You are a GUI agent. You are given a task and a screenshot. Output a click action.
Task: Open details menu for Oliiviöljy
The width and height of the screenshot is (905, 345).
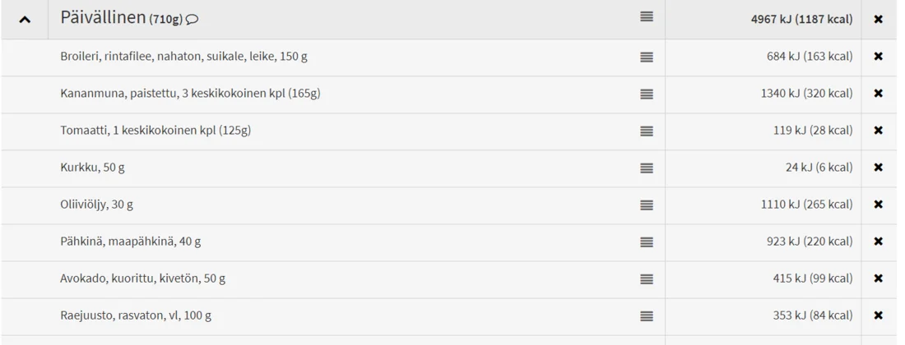pos(647,205)
